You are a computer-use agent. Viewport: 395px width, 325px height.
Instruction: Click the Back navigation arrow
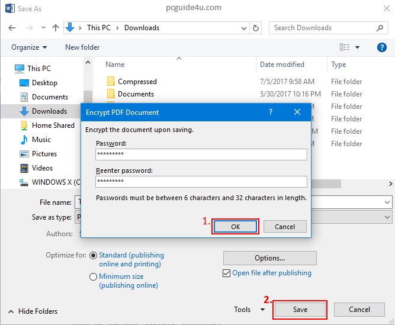[12, 28]
